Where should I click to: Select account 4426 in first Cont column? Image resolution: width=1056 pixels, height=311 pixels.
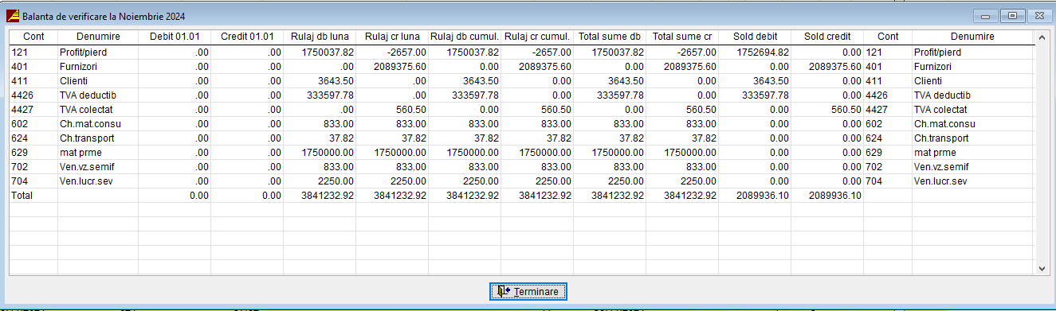[x=22, y=95]
